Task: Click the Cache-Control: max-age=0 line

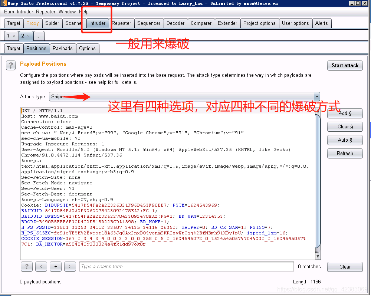Action: click(x=57, y=127)
